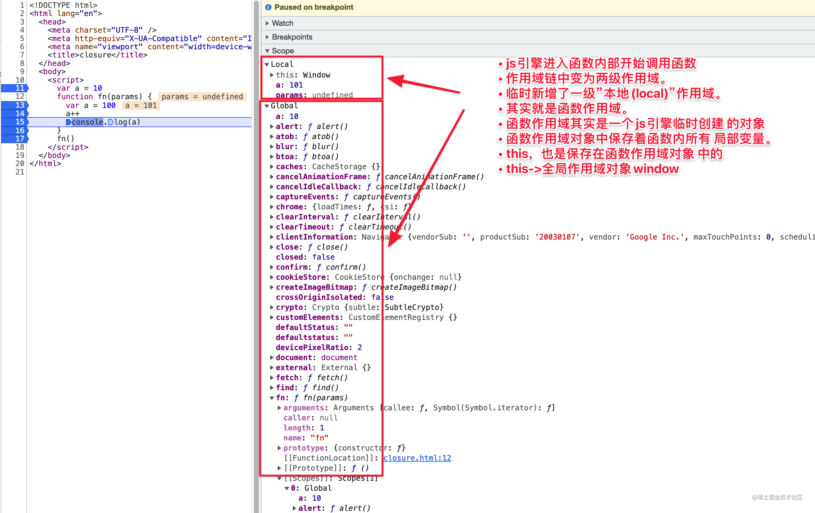Expand the chrome object arrow
The height and width of the screenshot is (513, 815).
[x=272, y=207]
